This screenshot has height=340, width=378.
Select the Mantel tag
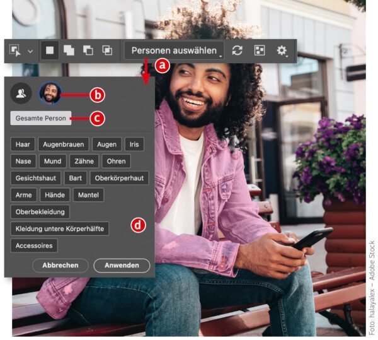[88, 195]
